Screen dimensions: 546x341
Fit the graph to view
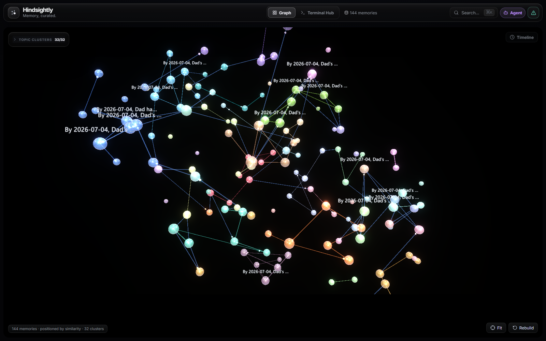[x=496, y=328]
